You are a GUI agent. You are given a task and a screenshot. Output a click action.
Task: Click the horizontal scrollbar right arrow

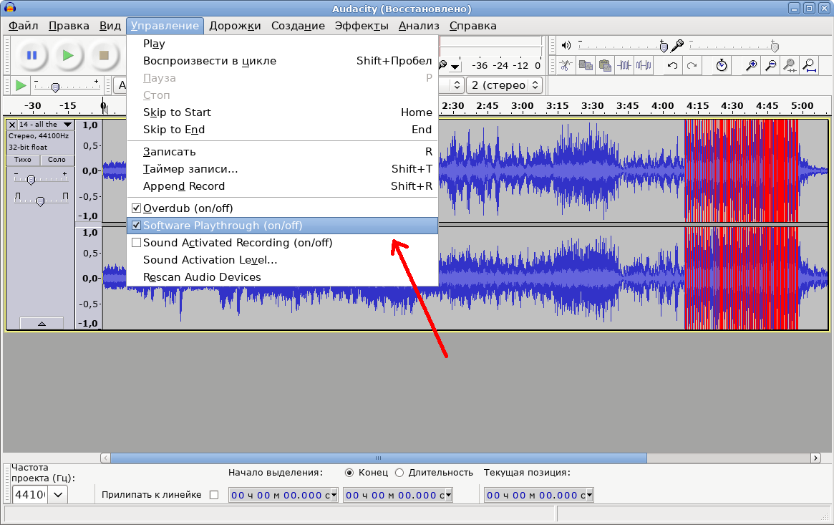(815, 458)
